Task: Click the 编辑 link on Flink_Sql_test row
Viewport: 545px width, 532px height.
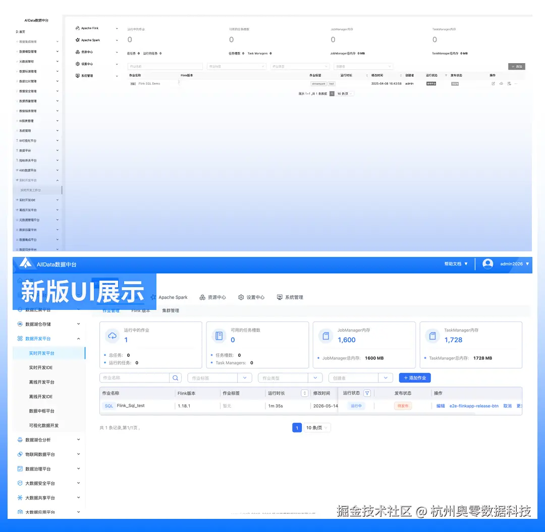Action: (x=441, y=406)
